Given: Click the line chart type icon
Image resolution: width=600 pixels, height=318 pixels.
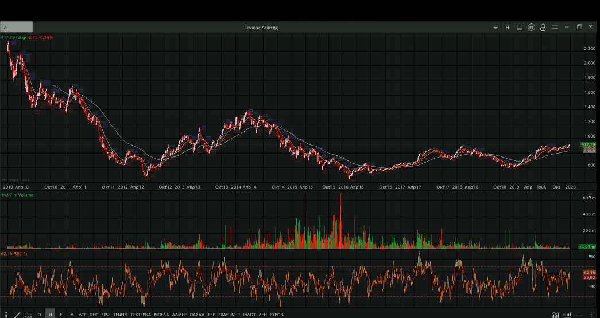Looking at the screenshot, I should pyautogui.click(x=555, y=315).
